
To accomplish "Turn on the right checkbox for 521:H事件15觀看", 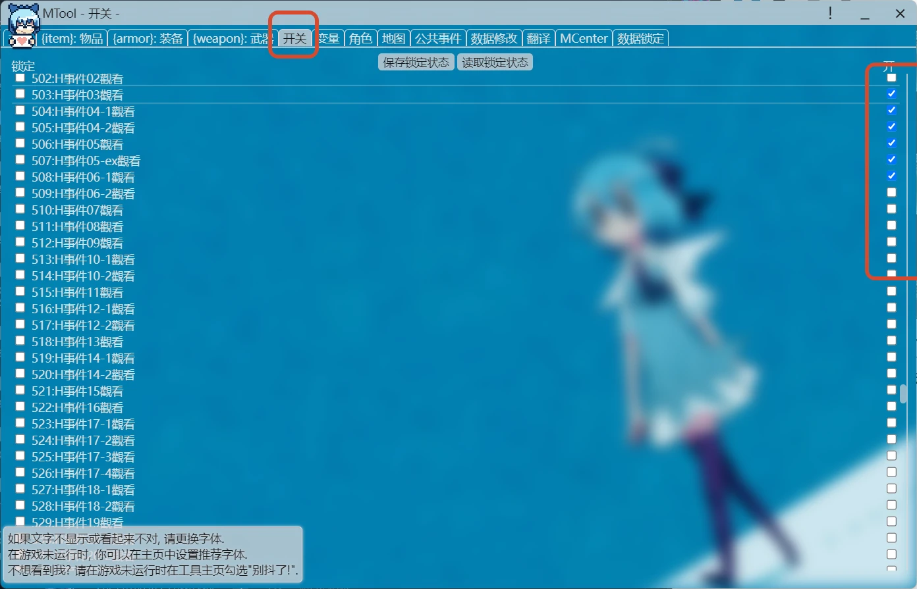I will pyautogui.click(x=891, y=390).
